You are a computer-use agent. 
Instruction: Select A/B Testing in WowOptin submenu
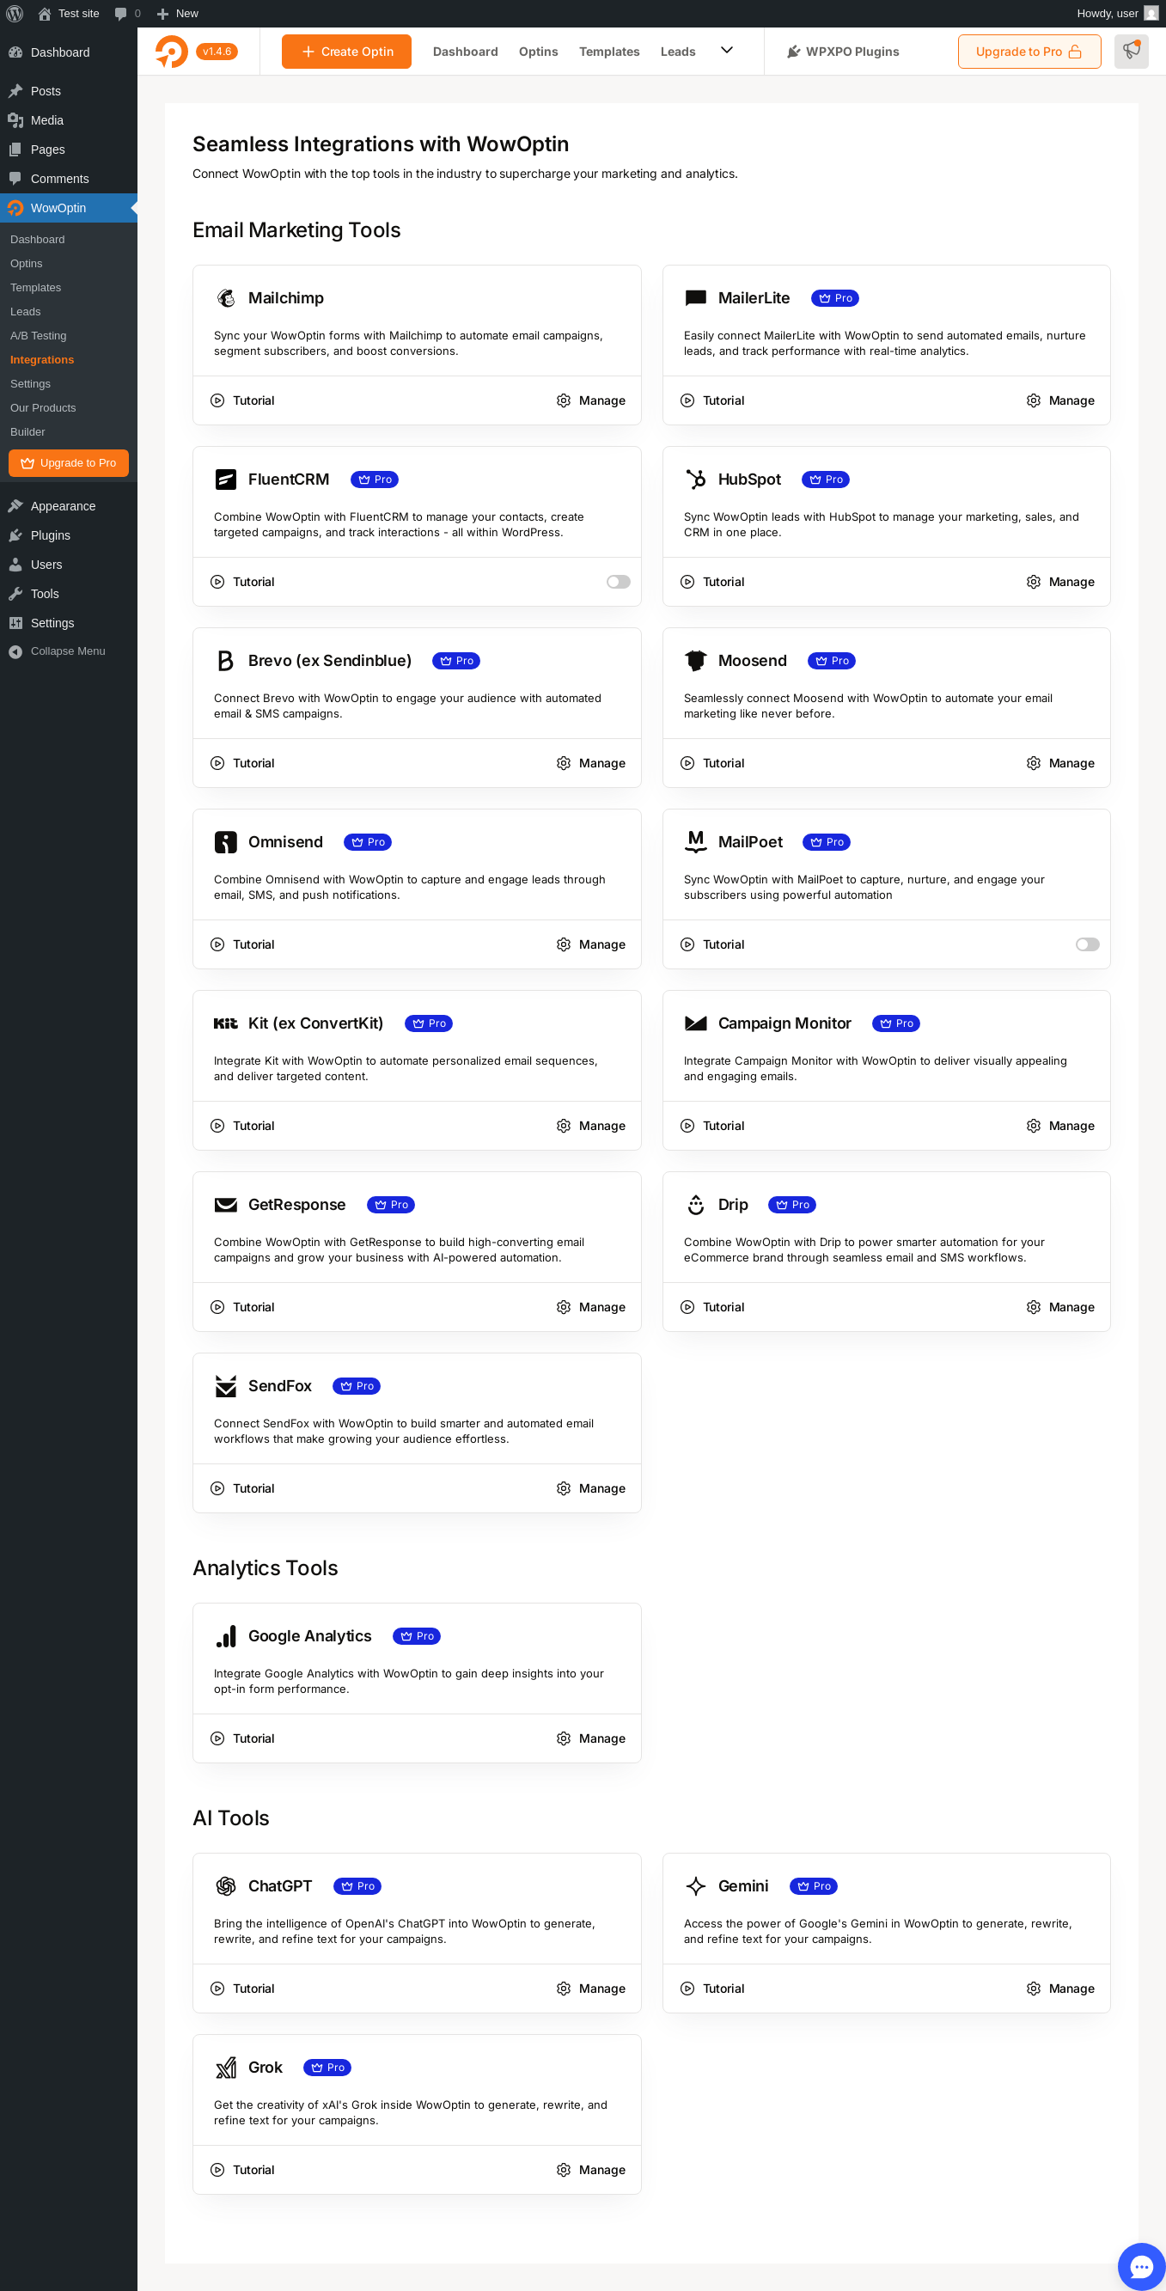[x=39, y=335]
